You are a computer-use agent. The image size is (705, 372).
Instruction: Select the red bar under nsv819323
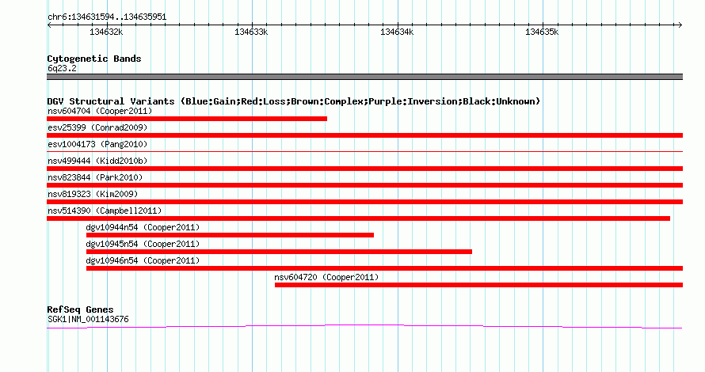[x=364, y=202]
